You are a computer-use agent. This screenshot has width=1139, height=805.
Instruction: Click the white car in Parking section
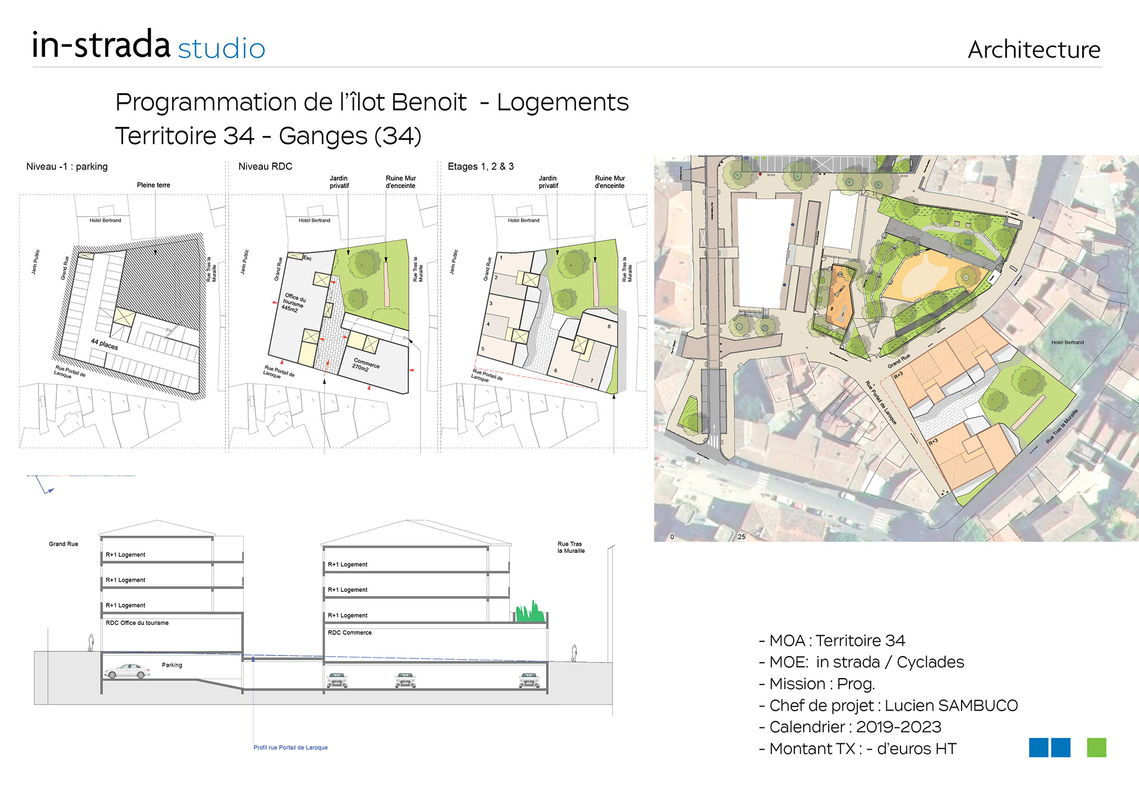[127, 671]
